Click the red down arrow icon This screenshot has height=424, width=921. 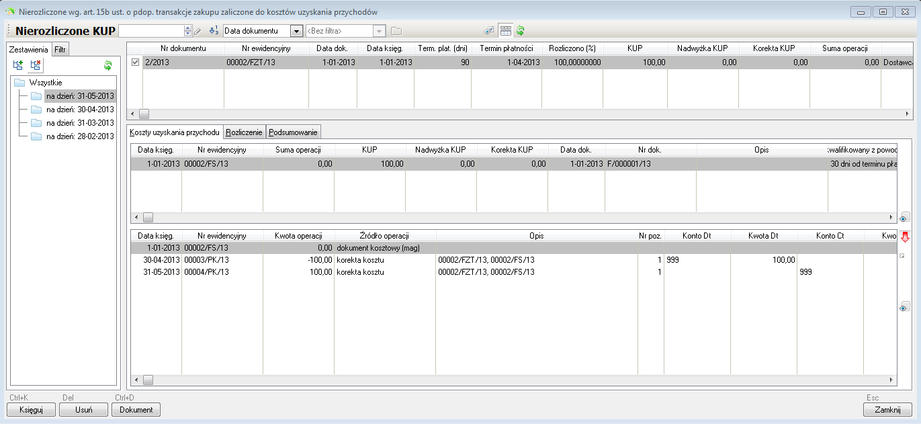tap(905, 237)
